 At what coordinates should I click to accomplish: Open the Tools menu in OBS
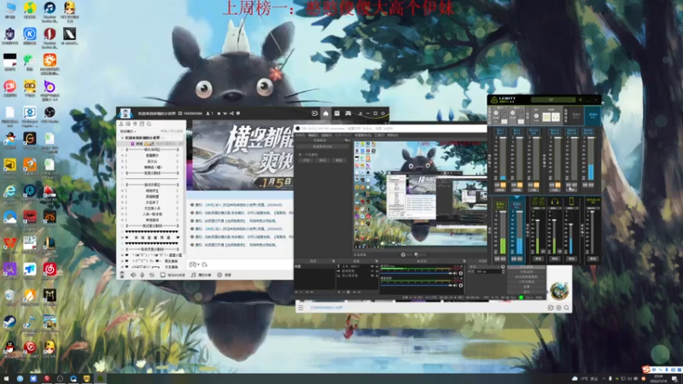[x=380, y=135]
